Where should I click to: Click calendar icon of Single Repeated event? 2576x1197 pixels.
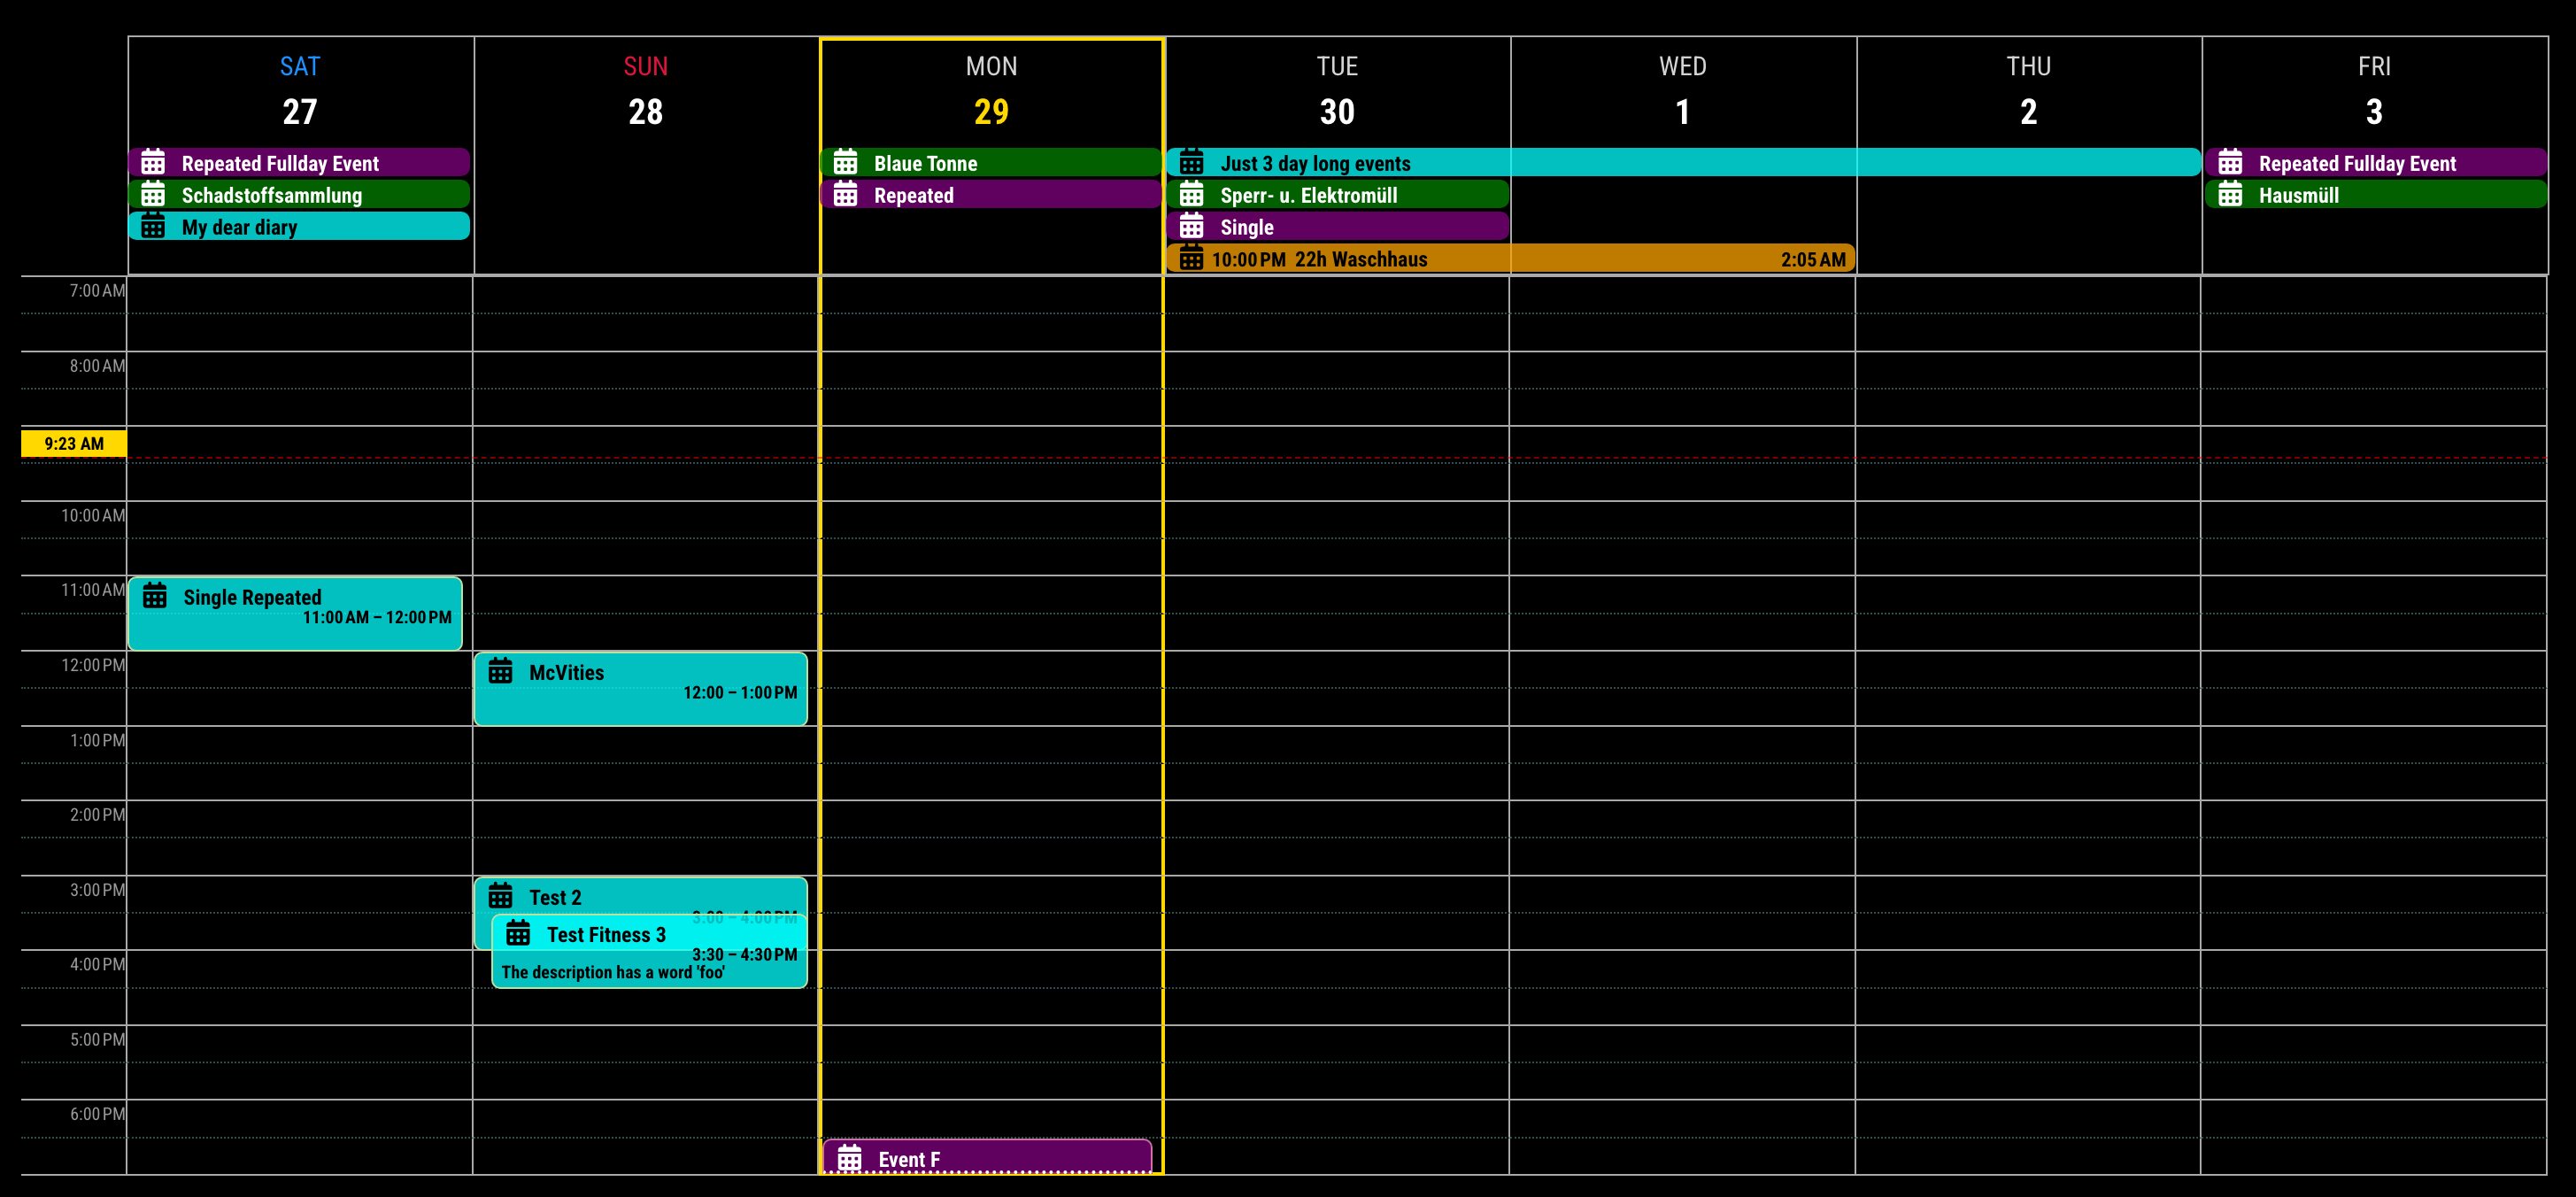click(155, 596)
